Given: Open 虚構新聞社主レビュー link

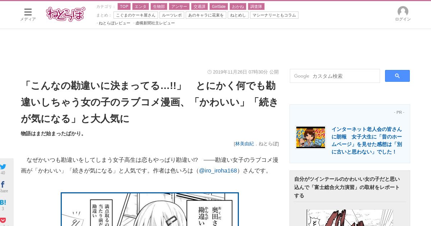Looking at the screenshot, I should 155,23.
